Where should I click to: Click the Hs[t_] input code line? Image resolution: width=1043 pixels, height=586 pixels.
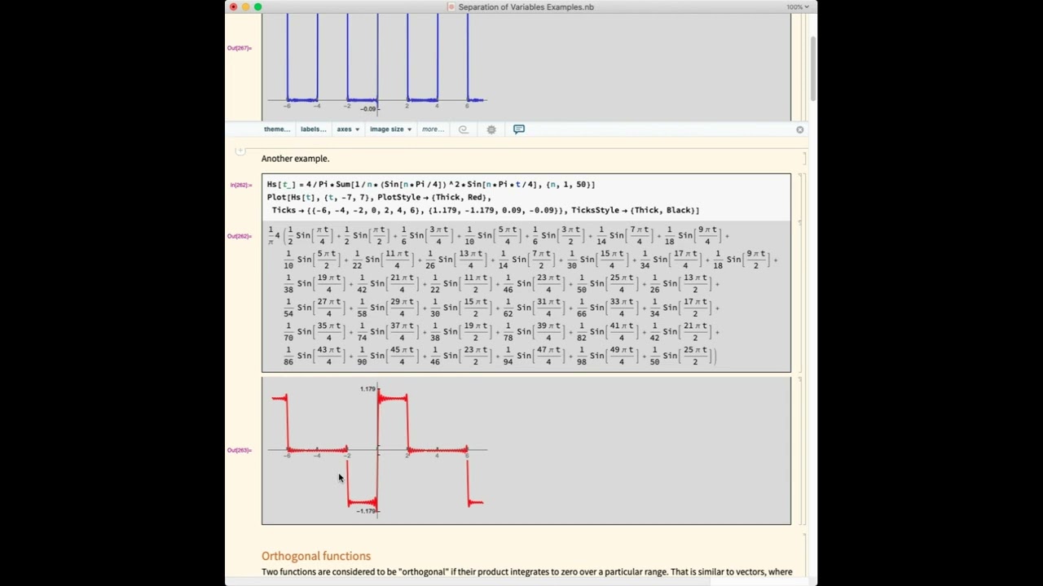(431, 185)
